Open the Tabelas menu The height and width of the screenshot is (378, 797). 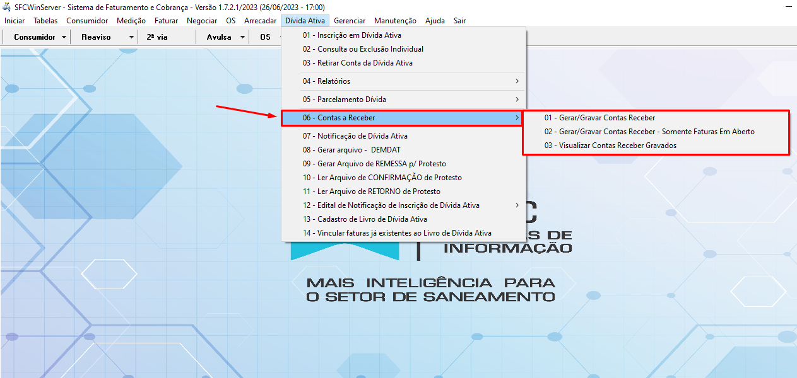click(x=45, y=20)
